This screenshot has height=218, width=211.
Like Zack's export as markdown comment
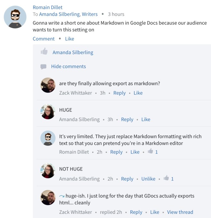[138, 93]
